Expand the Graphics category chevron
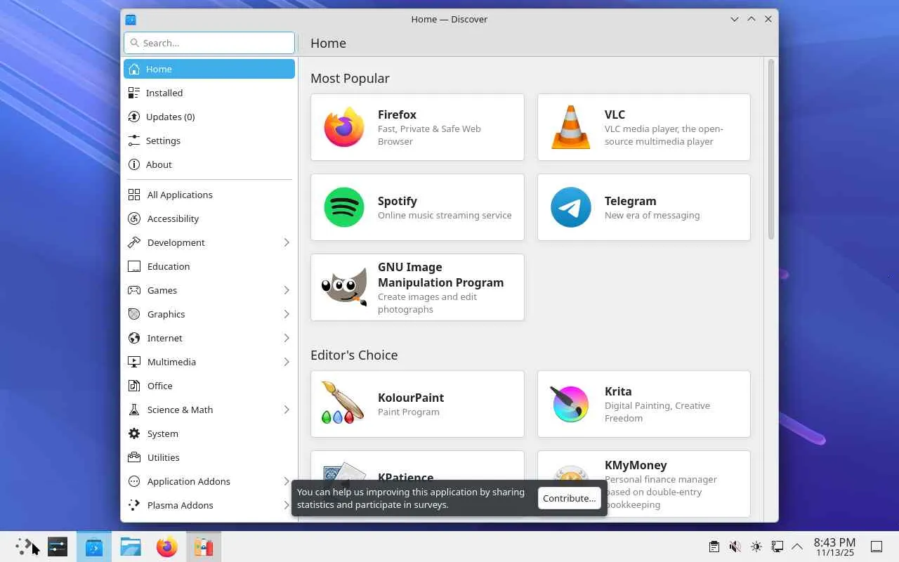The image size is (899, 562). point(287,314)
